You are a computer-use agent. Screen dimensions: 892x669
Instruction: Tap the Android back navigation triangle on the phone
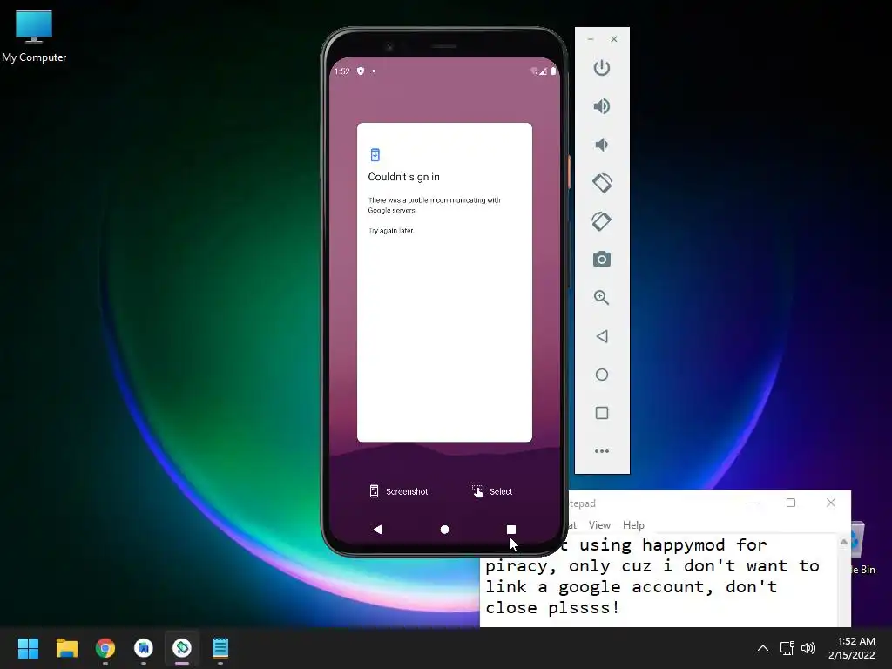377,530
